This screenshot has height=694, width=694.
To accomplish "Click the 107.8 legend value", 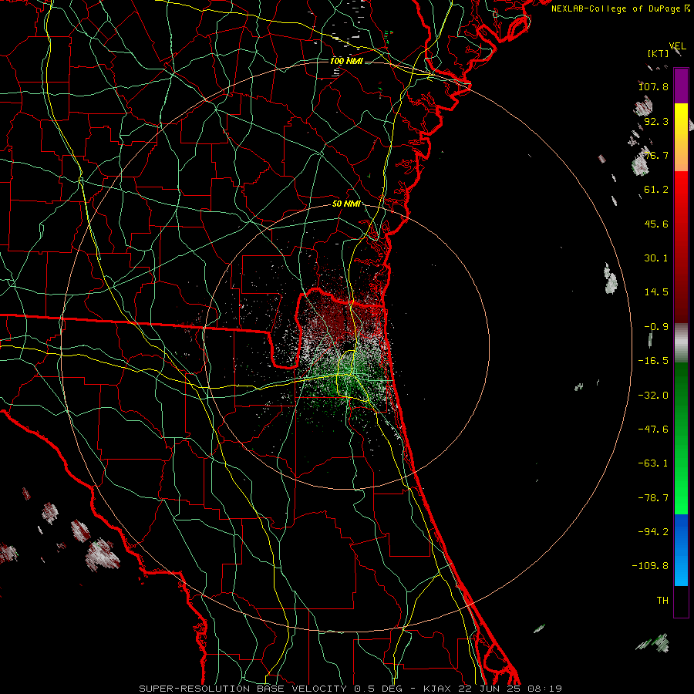I will click(x=653, y=86).
